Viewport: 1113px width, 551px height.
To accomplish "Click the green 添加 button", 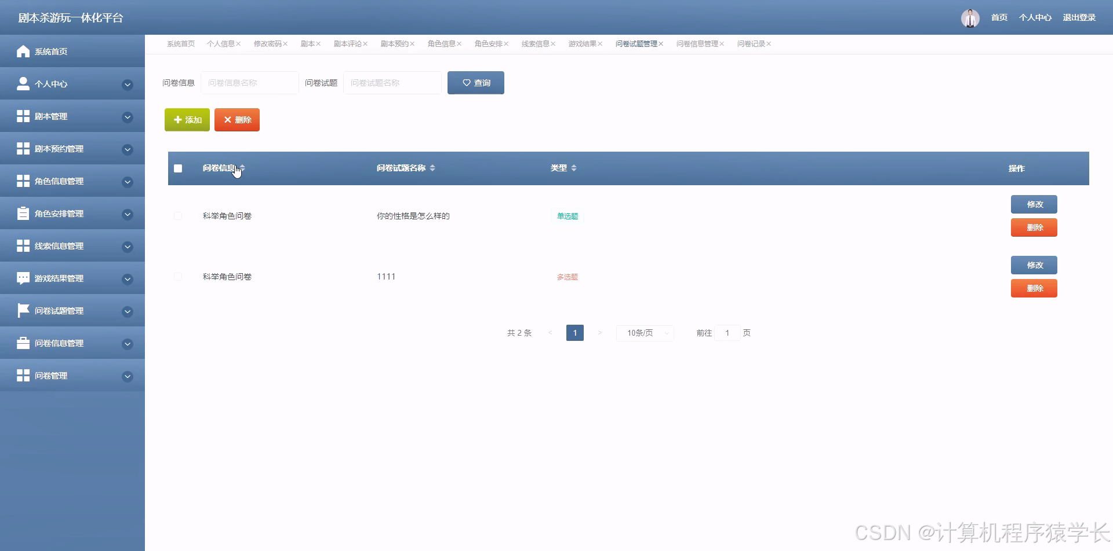I will [x=187, y=120].
